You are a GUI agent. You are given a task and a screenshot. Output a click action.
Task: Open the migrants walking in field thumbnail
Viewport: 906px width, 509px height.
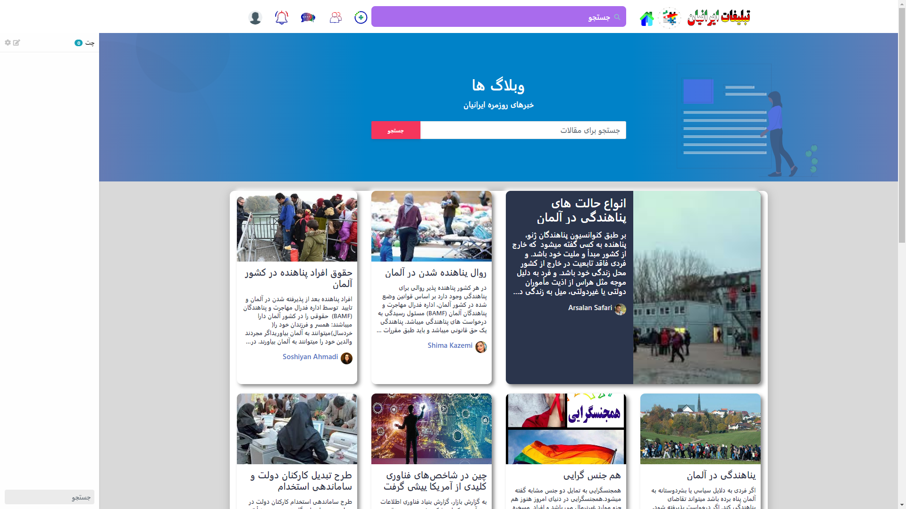point(700,429)
